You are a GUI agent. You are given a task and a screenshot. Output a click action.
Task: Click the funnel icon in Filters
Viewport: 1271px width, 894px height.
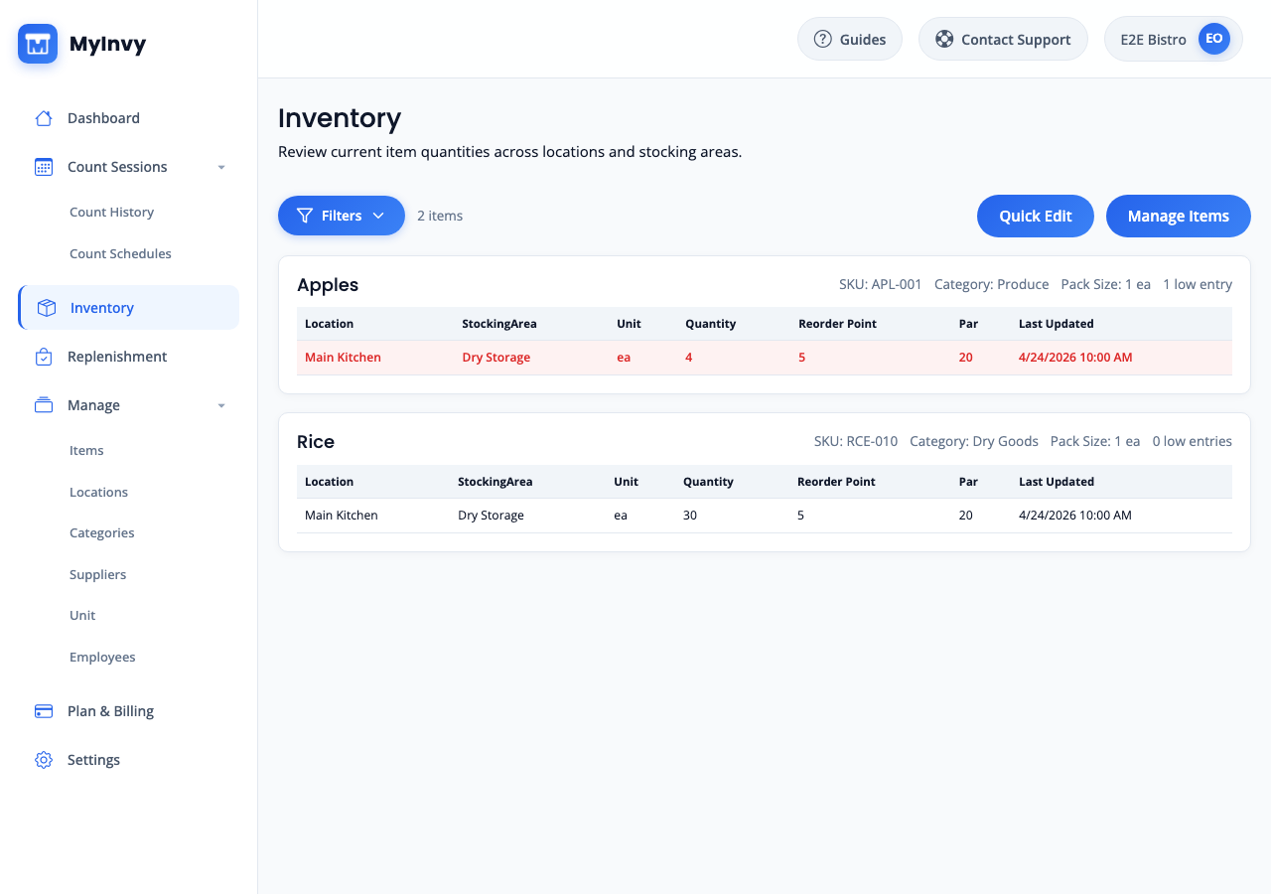[305, 216]
